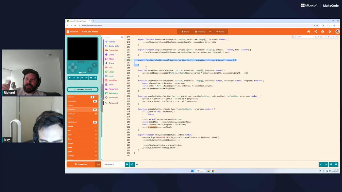Open the Help question-mark menu

pos(322,31)
